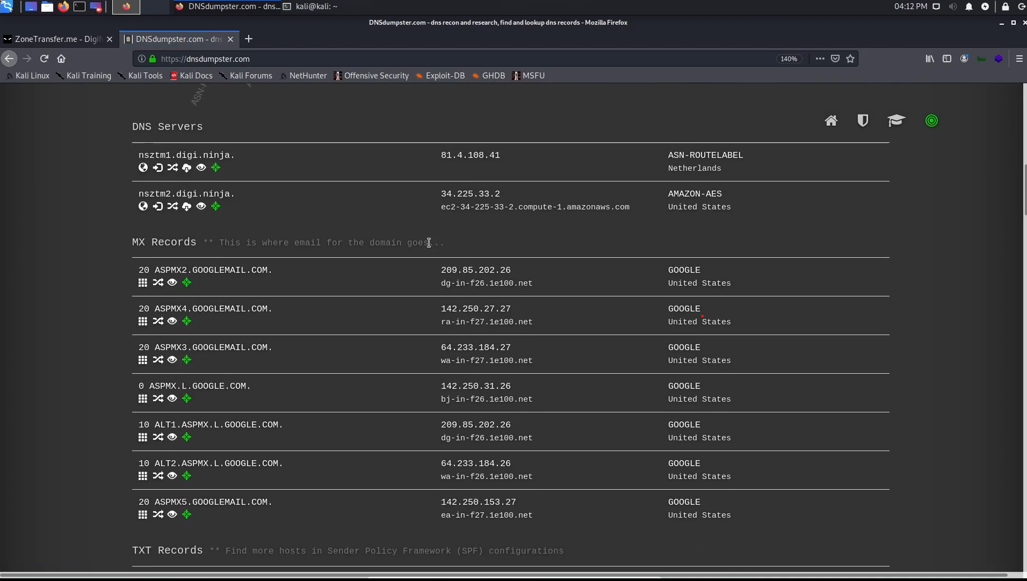The image size is (1027, 581).
Task: Click the shuffle arrows icon for nsztm1.digi.ninja
Action: [x=172, y=168]
